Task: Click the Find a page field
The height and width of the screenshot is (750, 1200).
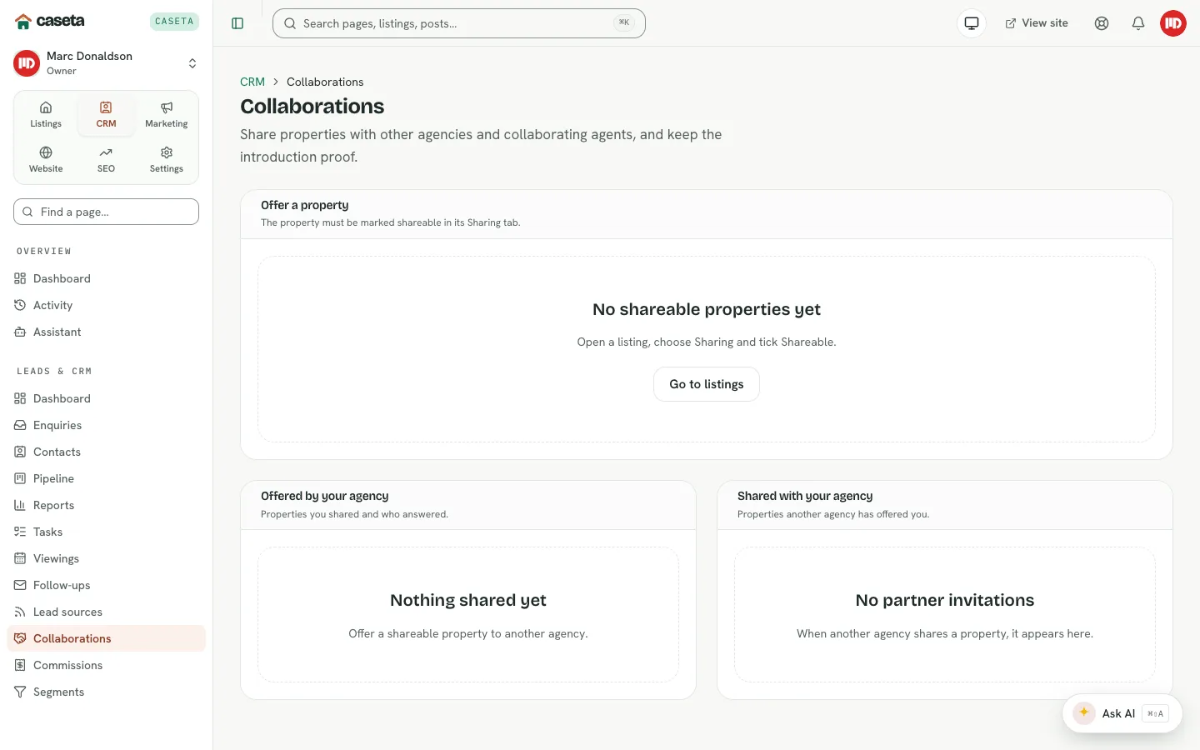Action: 106,212
